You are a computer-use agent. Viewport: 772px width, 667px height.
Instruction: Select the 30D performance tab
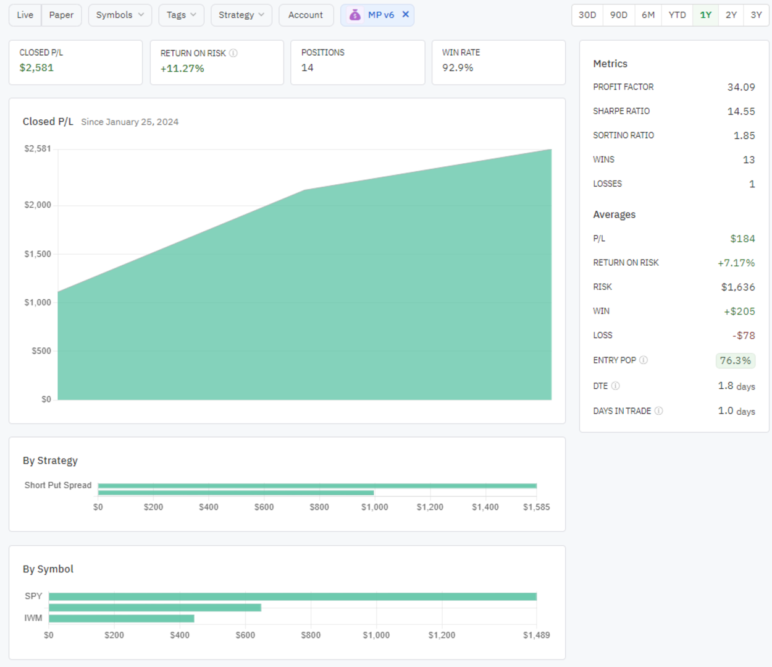pyautogui.click(x=587, y=15)
